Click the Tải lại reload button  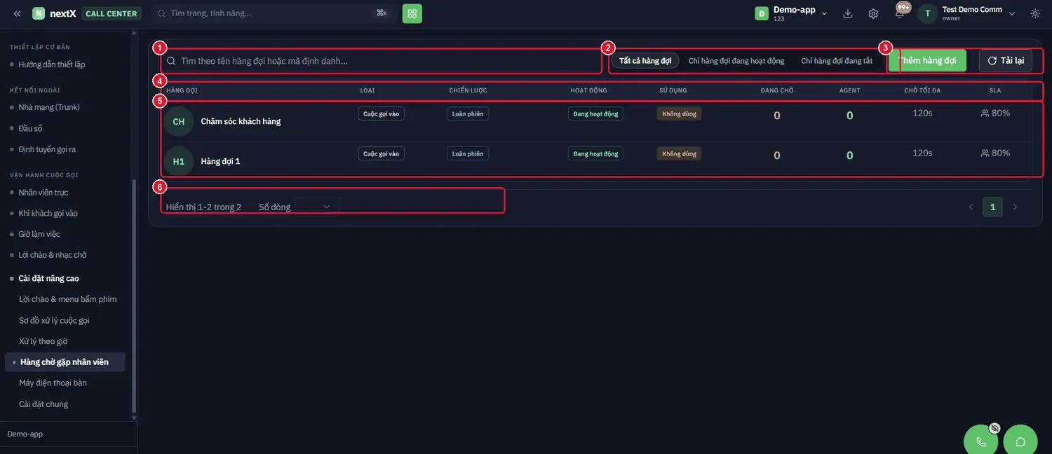[1006, 60]
